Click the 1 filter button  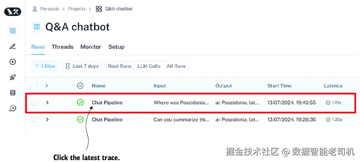pos(45,66)
